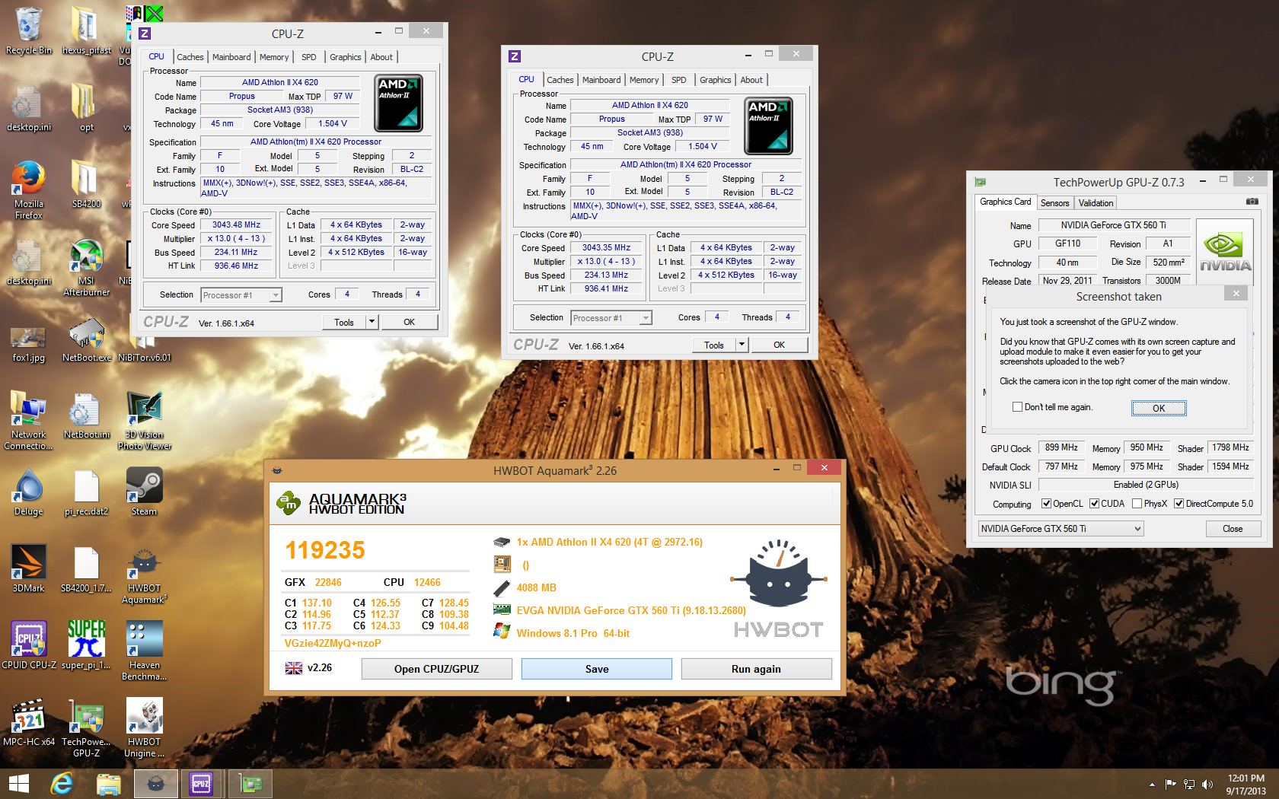The image size is (1279, 799).
Task: Show hidden system tray icons arrow
Action: click(x=1152, y=785)
